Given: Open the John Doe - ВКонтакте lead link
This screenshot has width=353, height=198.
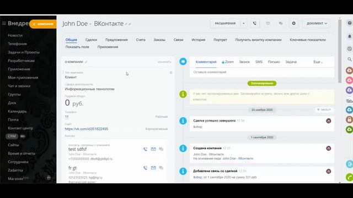Looking at the screenshot, I should (238, 158).
